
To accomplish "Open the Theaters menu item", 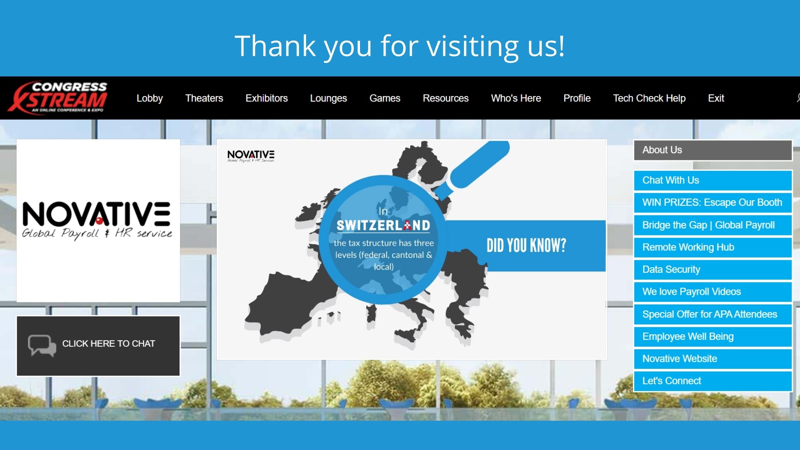I will pos(204,98).
